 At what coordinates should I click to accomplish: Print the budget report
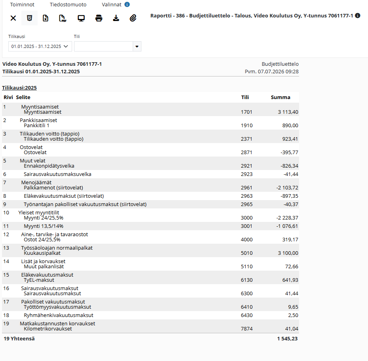[x=99, y=18]
